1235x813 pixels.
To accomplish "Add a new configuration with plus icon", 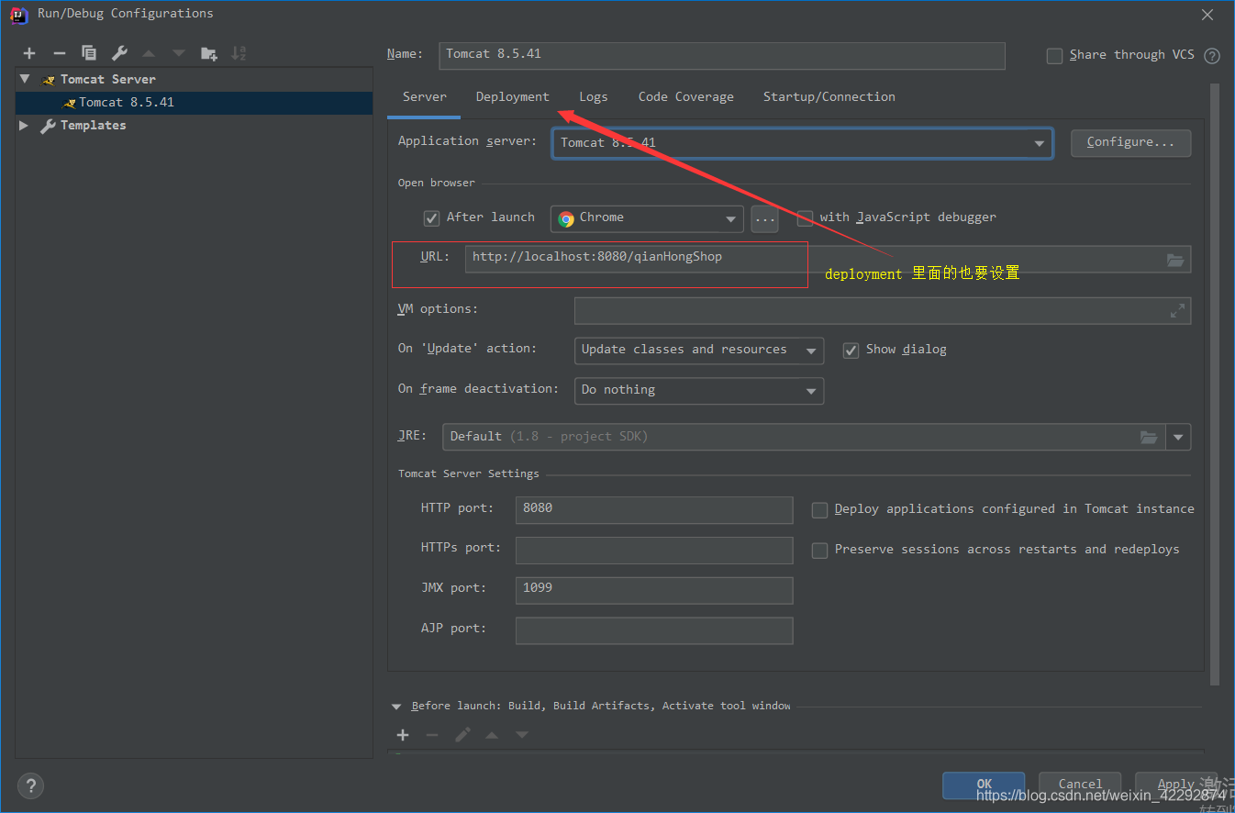I will (x=29, y=53).
